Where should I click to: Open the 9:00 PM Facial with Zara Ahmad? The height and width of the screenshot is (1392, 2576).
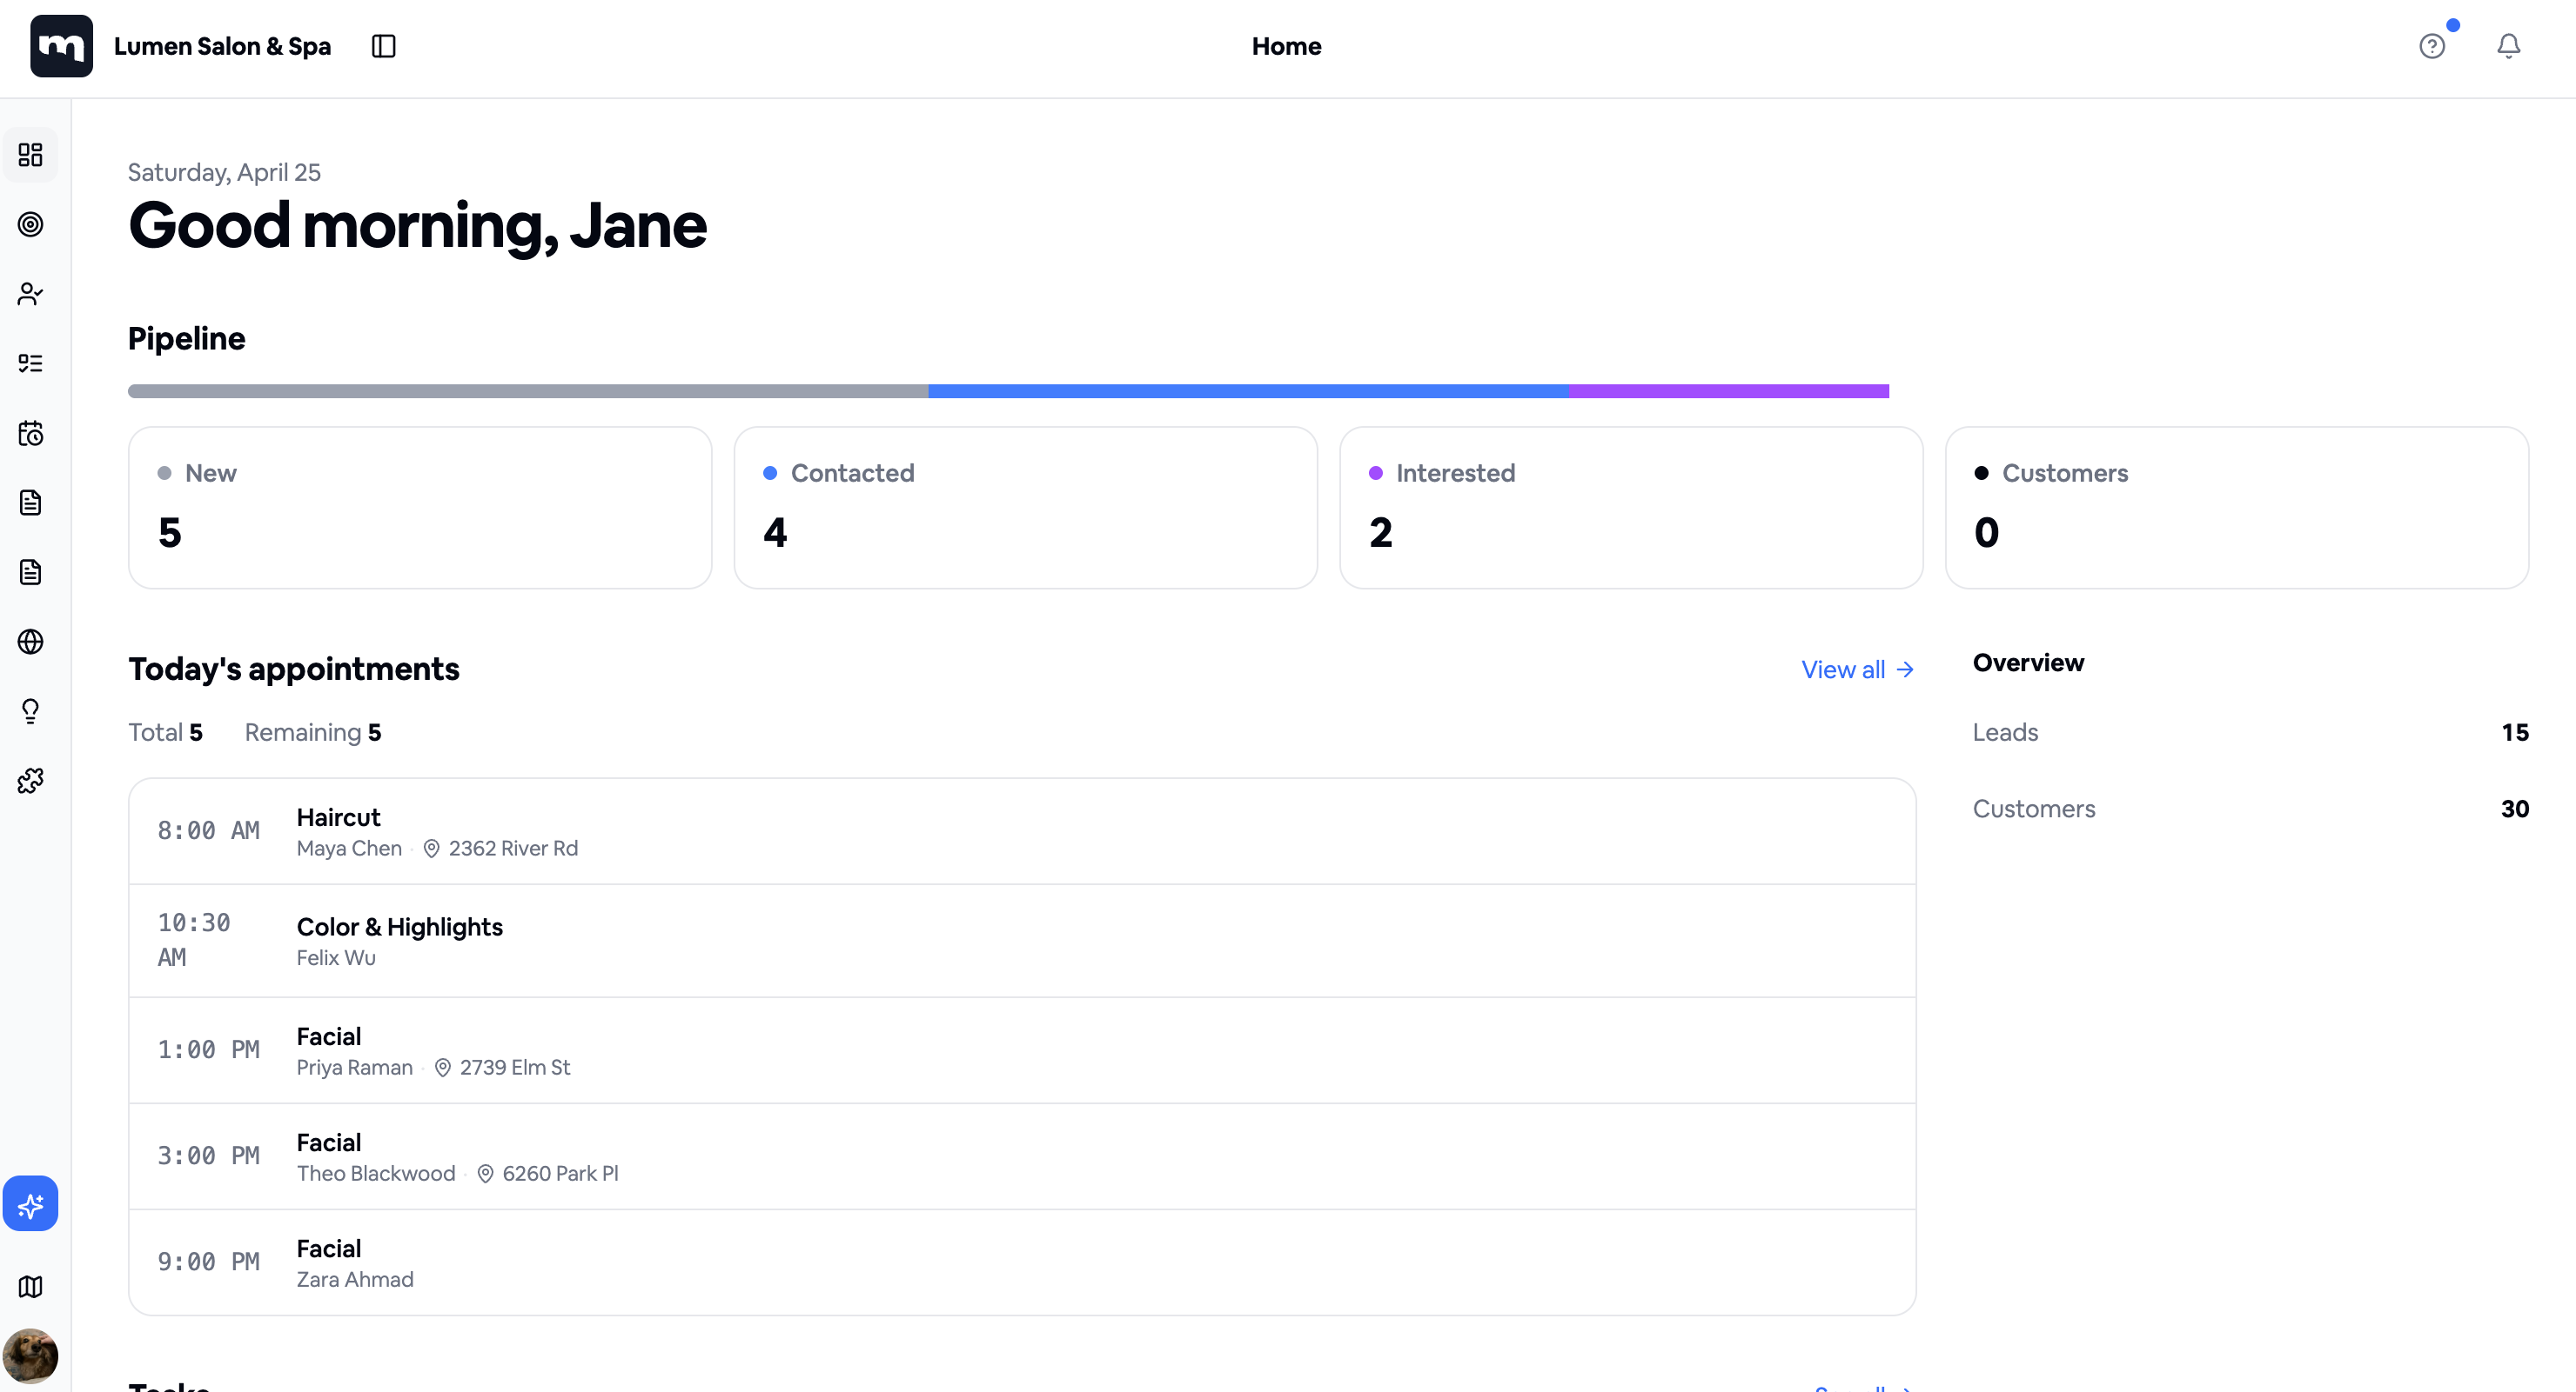pos(1022,1263)
